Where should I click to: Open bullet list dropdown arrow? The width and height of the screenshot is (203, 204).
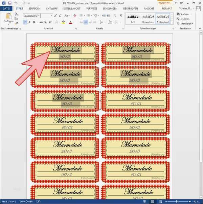[85, 16]
